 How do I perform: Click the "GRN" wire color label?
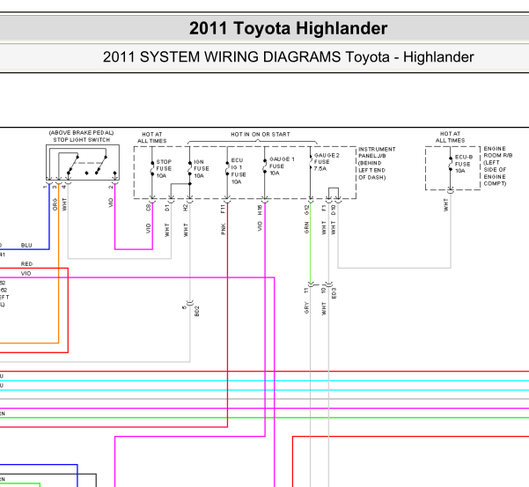point(306,228)
